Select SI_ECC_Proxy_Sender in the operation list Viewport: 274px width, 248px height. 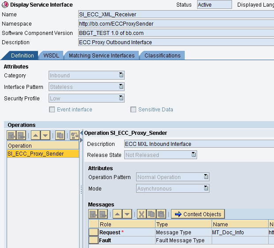43,154
